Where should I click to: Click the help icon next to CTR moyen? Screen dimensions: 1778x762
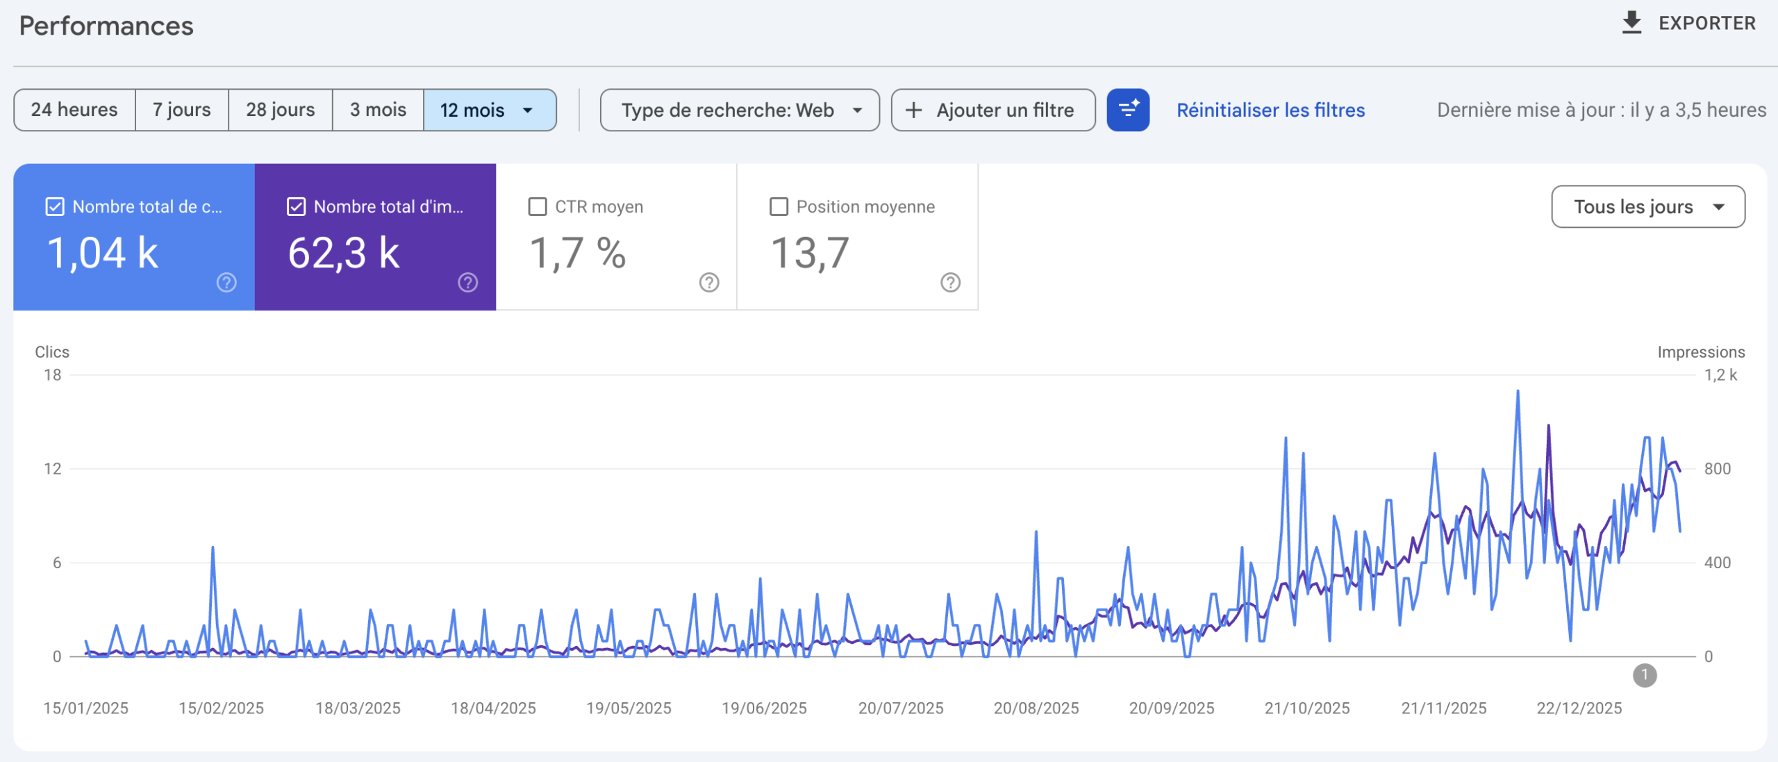708,283
